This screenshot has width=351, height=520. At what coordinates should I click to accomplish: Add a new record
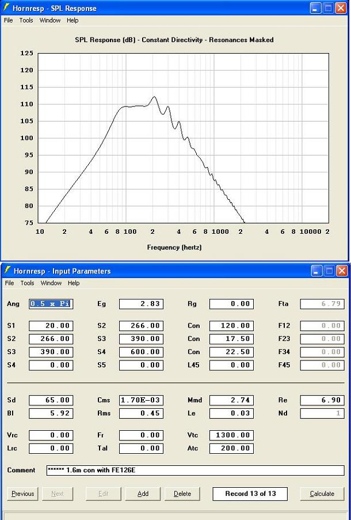pyautogui.click(x=143, y=494)
